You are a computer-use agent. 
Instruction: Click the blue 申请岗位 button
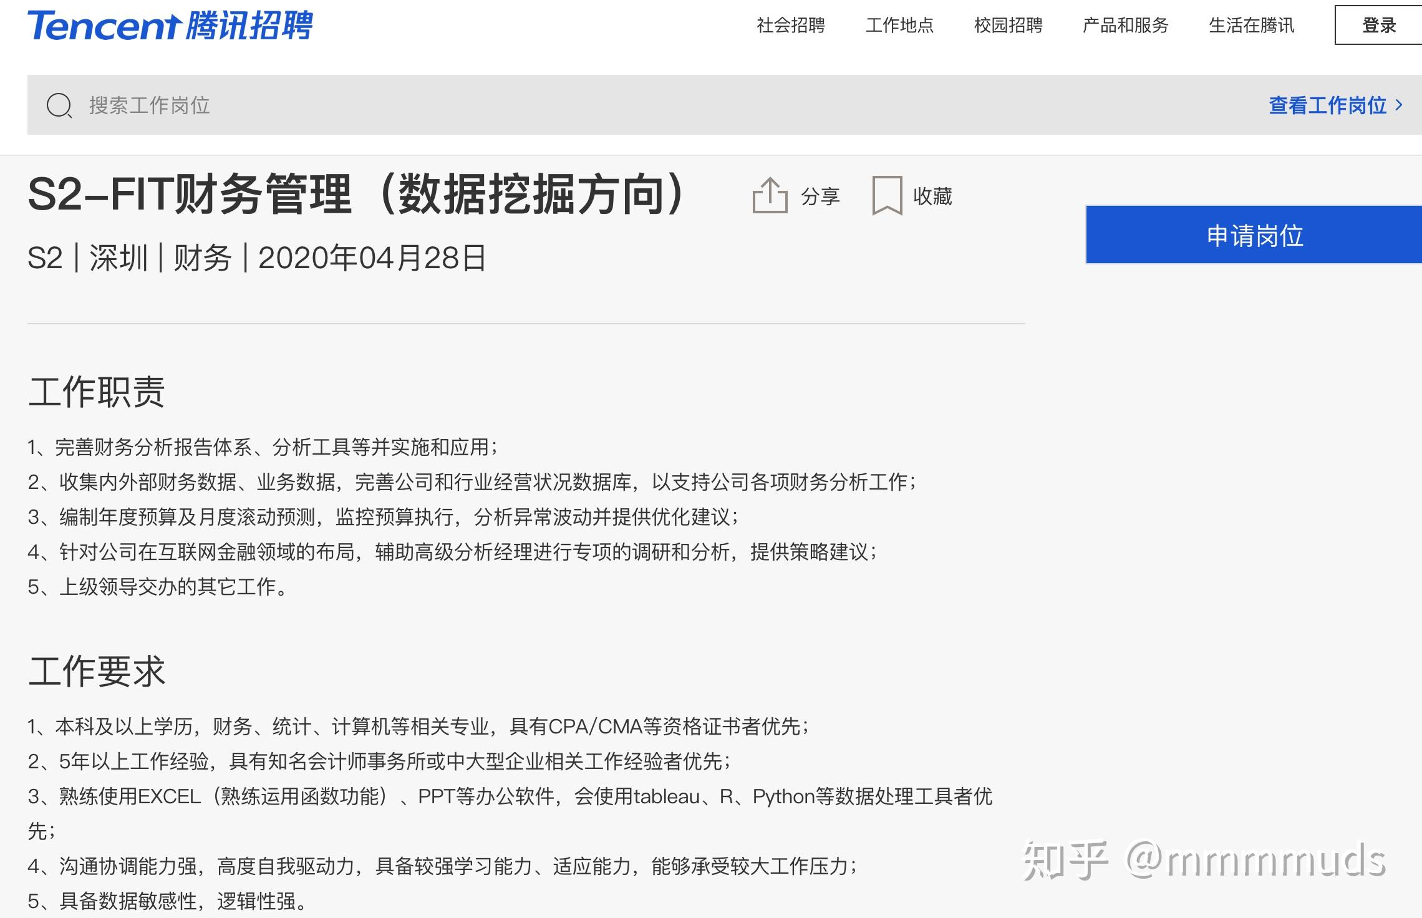coord(1254,235)
